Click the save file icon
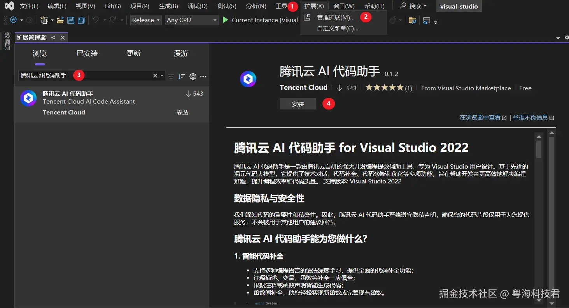569x308 pixels. pyautogui.click(x=71, y=20)
